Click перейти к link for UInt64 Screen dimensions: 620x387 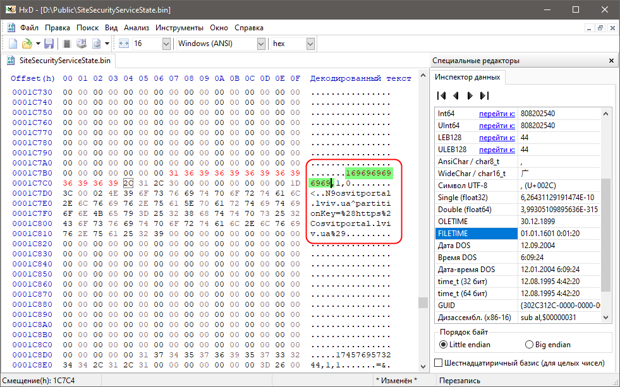click(497, 126)
